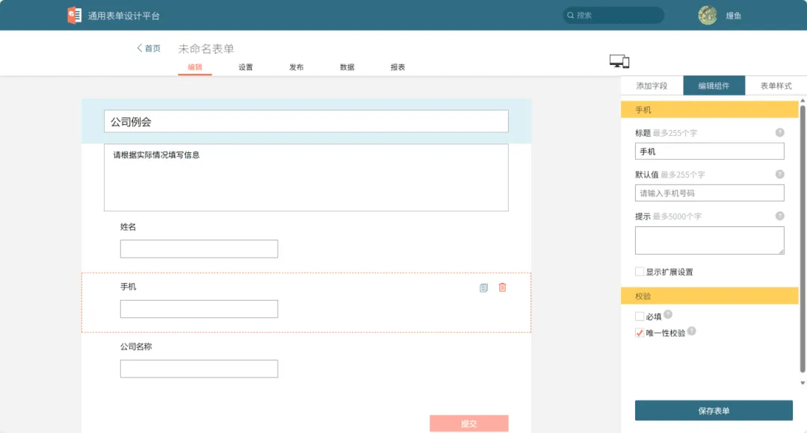Enable 显示扩展设置 checkbox
Screen dimensions: 807x433
(639, 272)
